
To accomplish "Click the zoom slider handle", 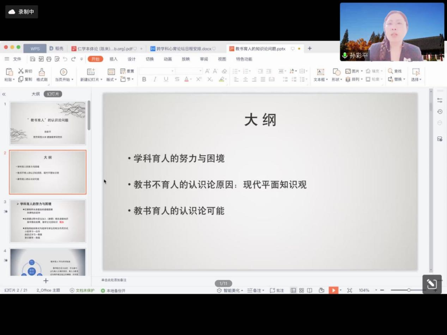I will coord(409,290).
